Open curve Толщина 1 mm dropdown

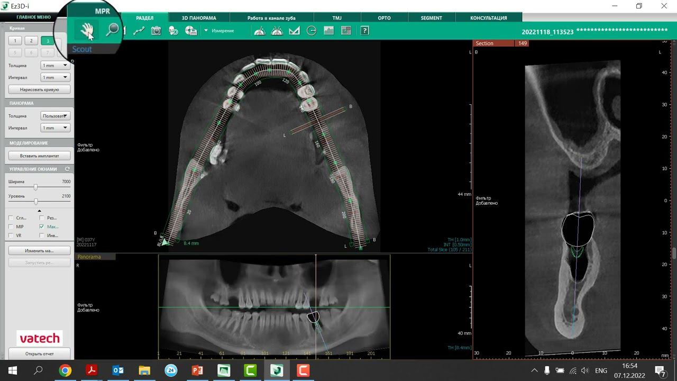(x=55, y=65)
